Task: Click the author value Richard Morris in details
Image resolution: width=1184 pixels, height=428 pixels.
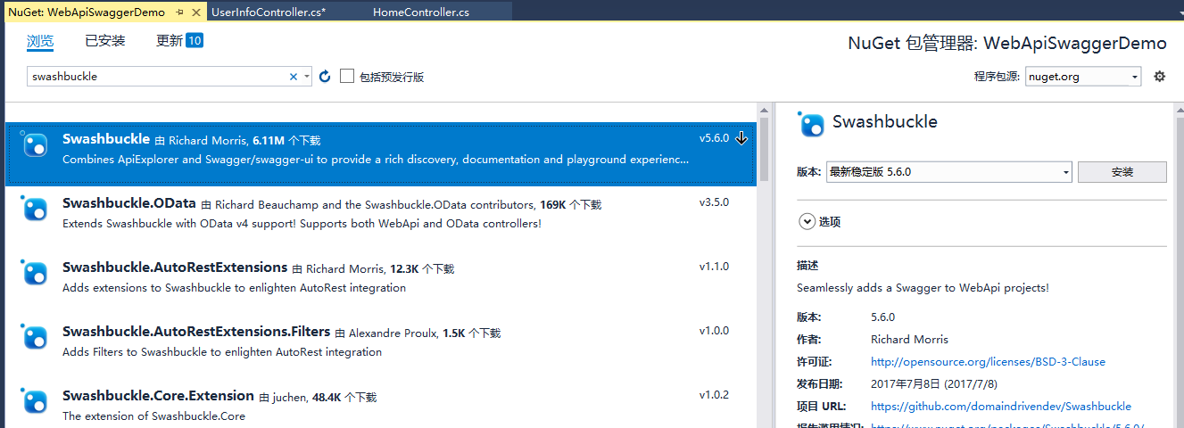Action: pyautogui.click(x=909, y=340)
